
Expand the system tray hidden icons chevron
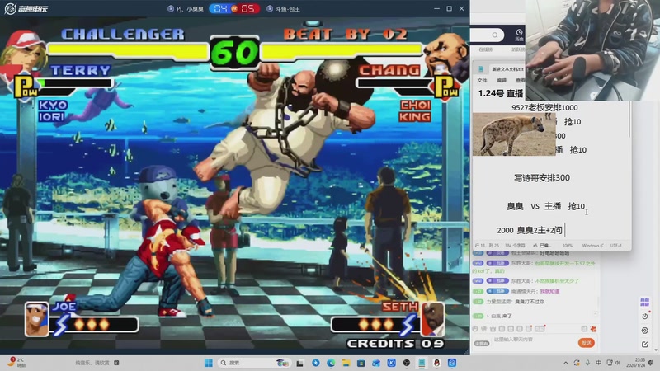point(566,363)
